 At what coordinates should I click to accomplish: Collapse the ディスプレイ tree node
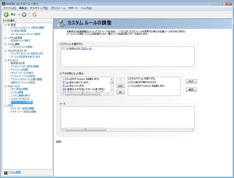point(5,60)
